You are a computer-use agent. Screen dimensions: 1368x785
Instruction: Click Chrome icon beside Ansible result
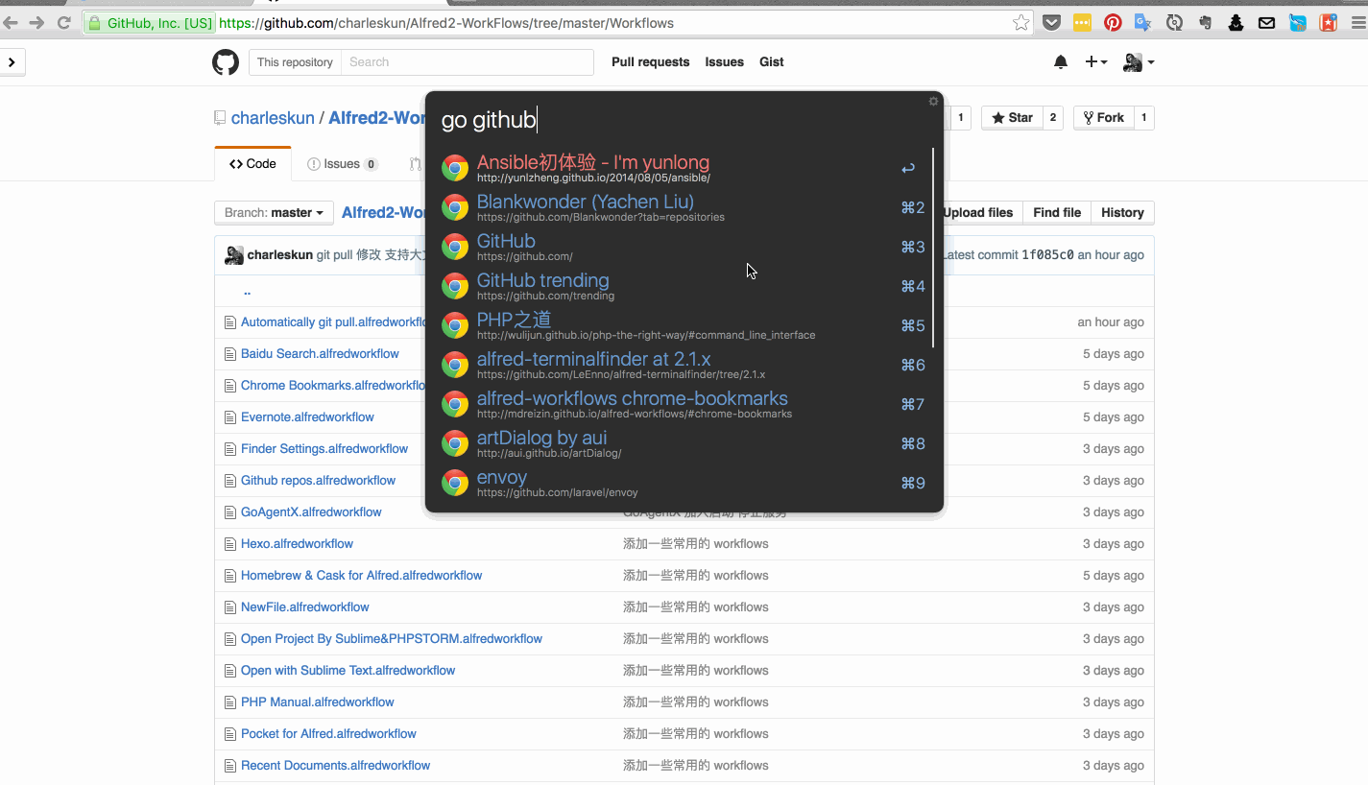[x=455, y=168]
